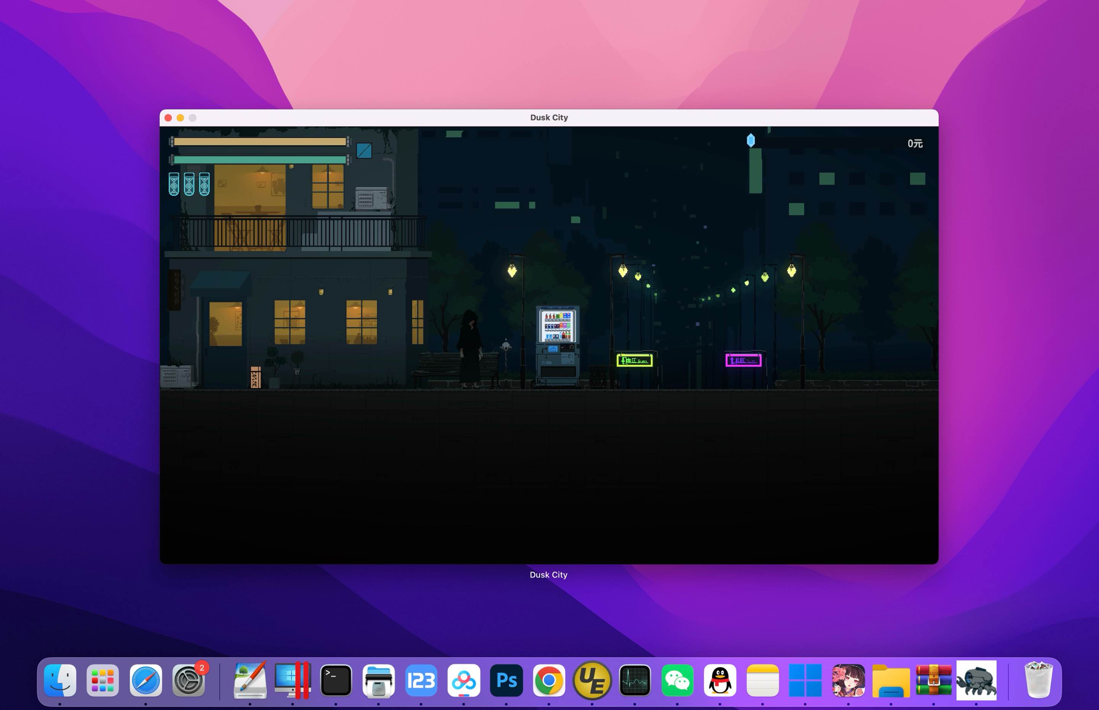Click the green neon sign

[634, 360]
